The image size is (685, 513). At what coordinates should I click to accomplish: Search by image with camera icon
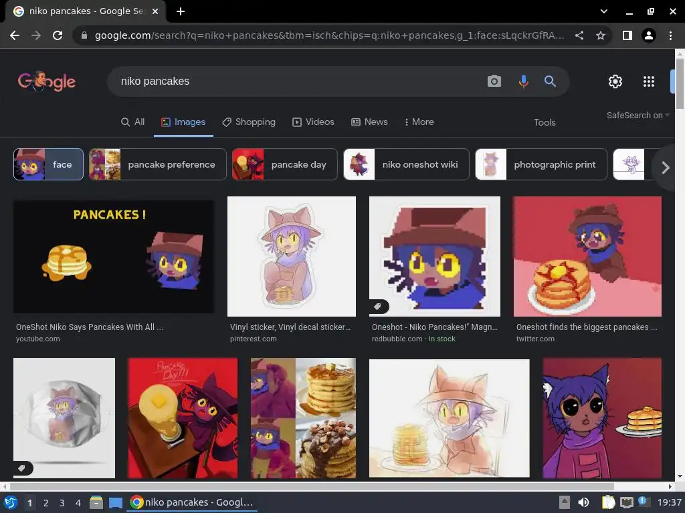494,81
